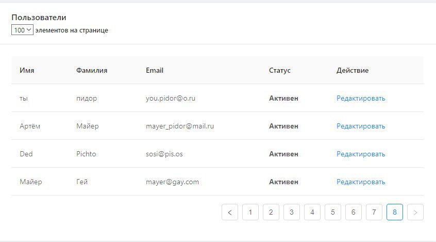Click Редактировать in the last user row
Image resolution: width=436 pixels, height=242 pixels.
pyautogui.click(x=361, y=182)
